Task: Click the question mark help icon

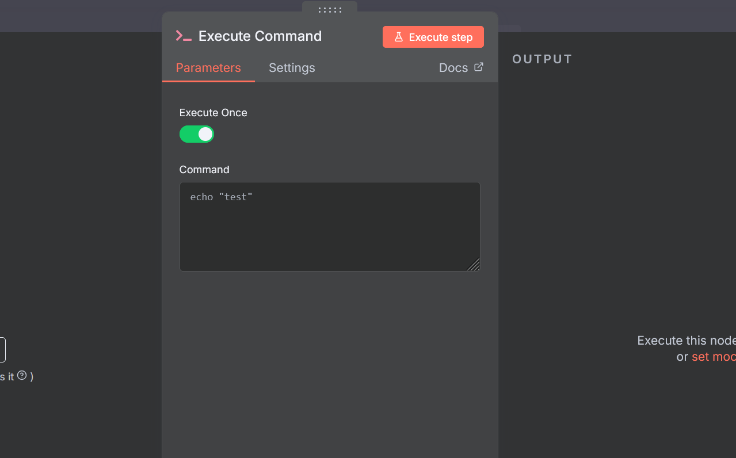Action: click(x=22, y=375)
